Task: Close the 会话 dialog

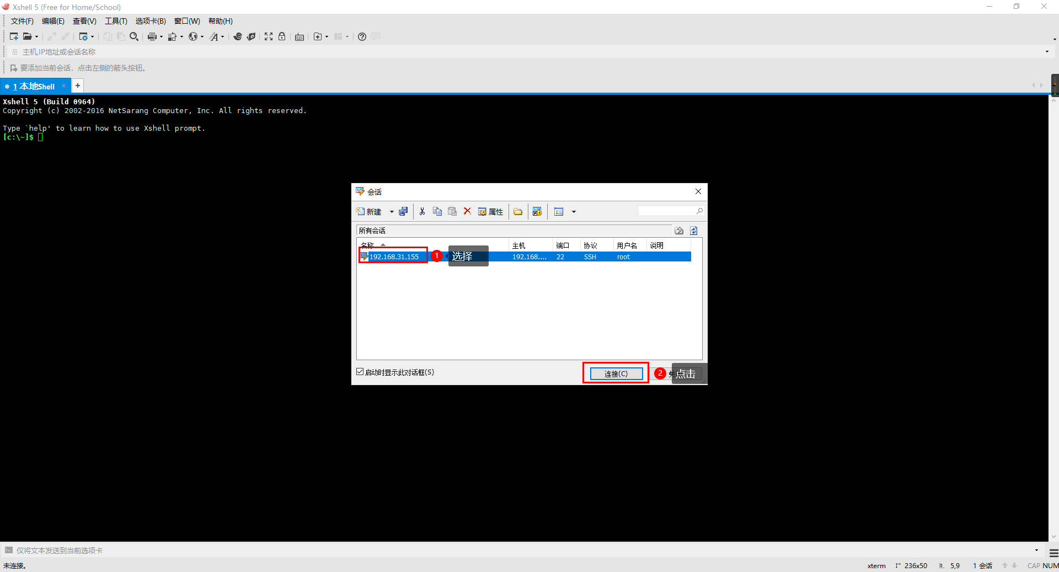Action: pos(698,191)
